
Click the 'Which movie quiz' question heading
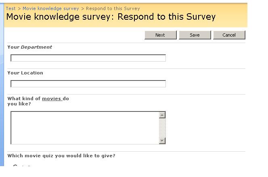(x=61, y=156)
